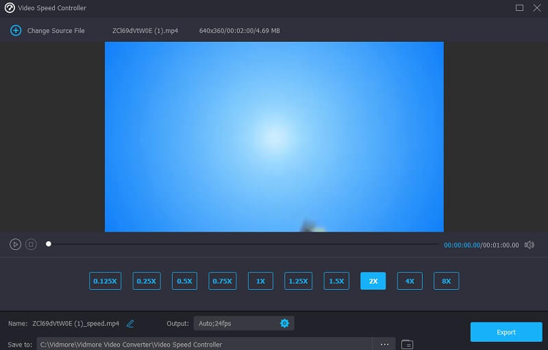Viewport: 548px width, 350px height.
Task: Stop the video playback
Action: point(31,245)
